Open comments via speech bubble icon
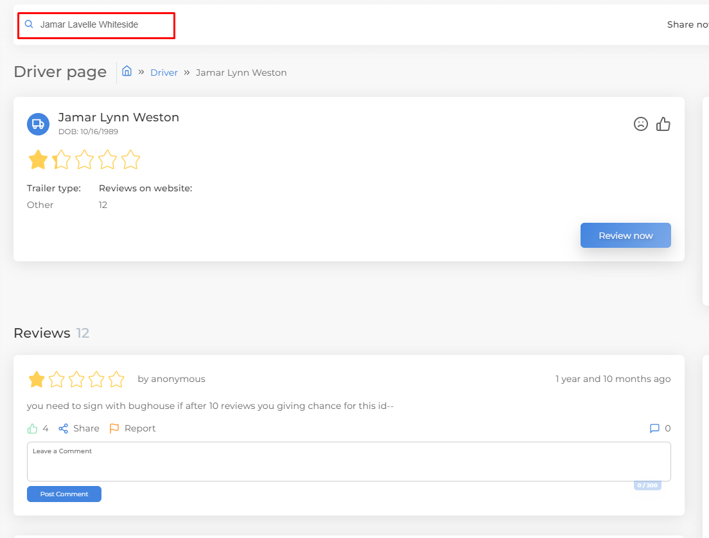Viewport: 709px width, 538px height. click(x=654, y=428)
